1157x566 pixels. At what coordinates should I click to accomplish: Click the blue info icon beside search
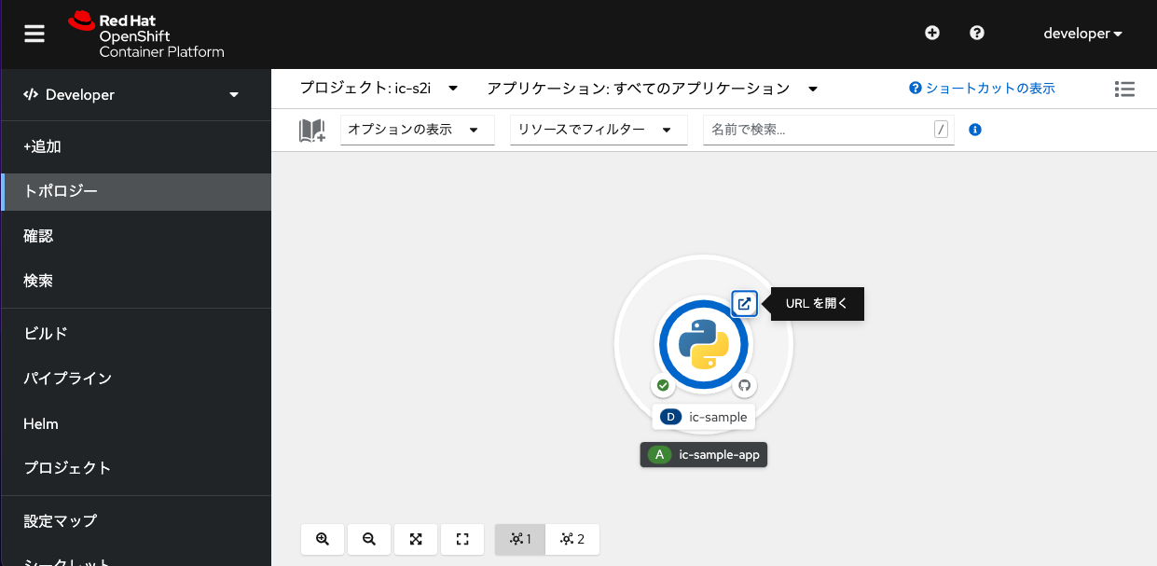click(x=975, y=130)
